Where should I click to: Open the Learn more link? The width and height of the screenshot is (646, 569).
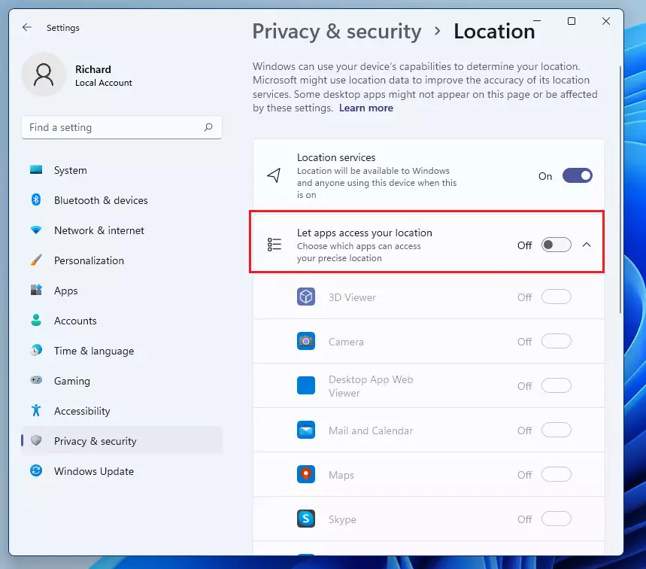click(x=365, y=108)
